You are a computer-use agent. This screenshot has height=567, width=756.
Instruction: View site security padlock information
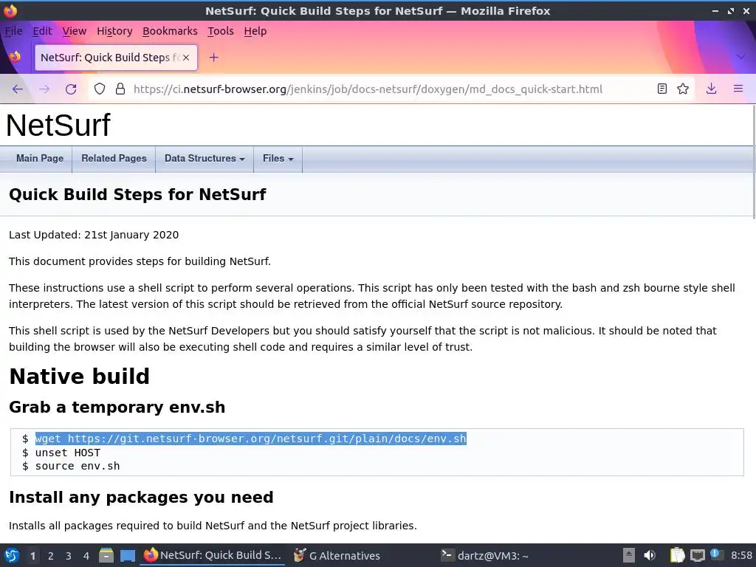(120, 89)
